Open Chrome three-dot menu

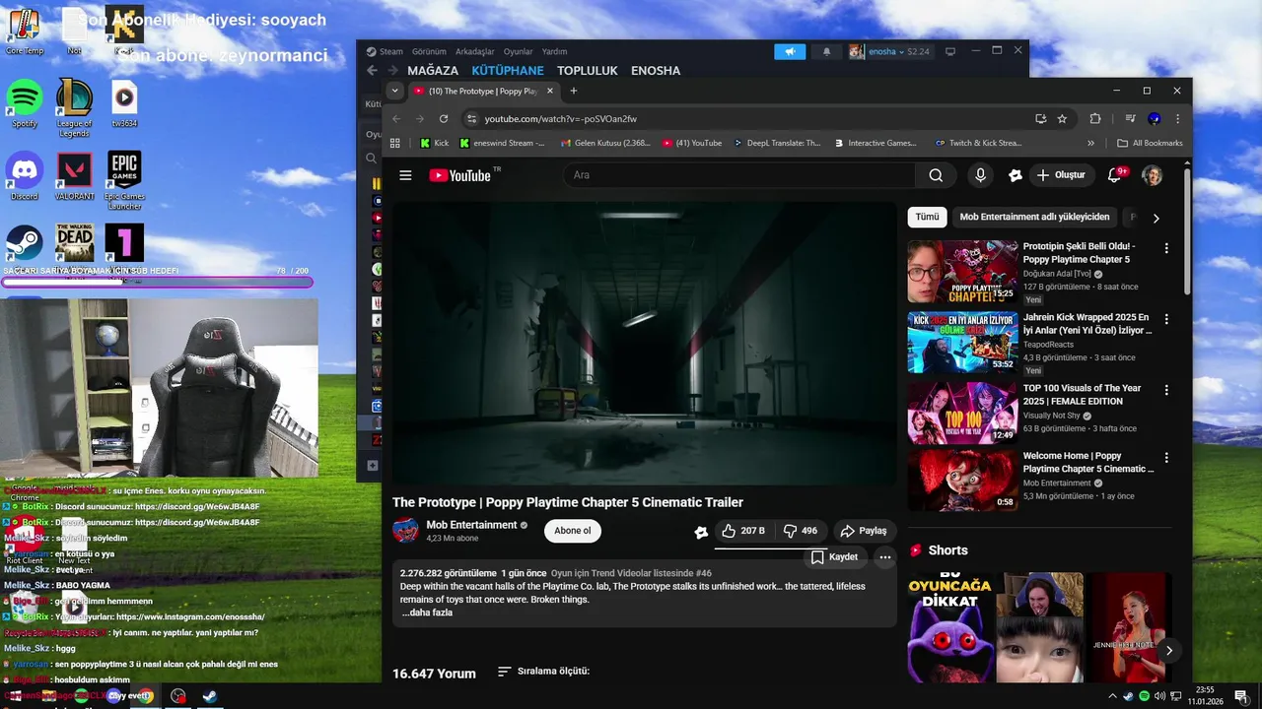pyautogui.click(x=1177, y=118)
